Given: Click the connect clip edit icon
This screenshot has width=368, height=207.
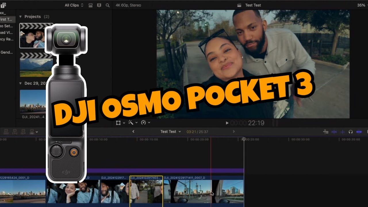Looking at the screenshot, I should [6, 132].
